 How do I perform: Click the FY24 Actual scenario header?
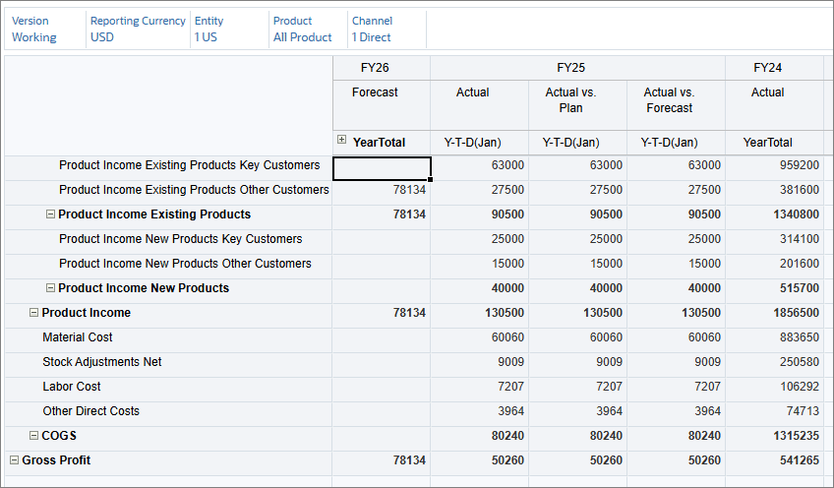coord(774,105)
